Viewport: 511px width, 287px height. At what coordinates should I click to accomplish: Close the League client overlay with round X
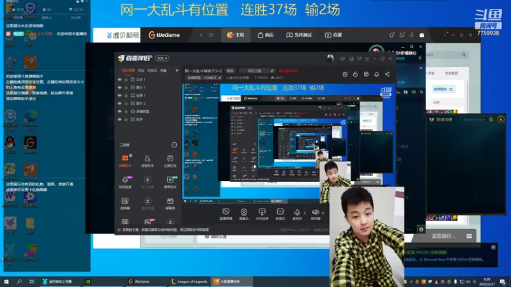tap(501, 119)
